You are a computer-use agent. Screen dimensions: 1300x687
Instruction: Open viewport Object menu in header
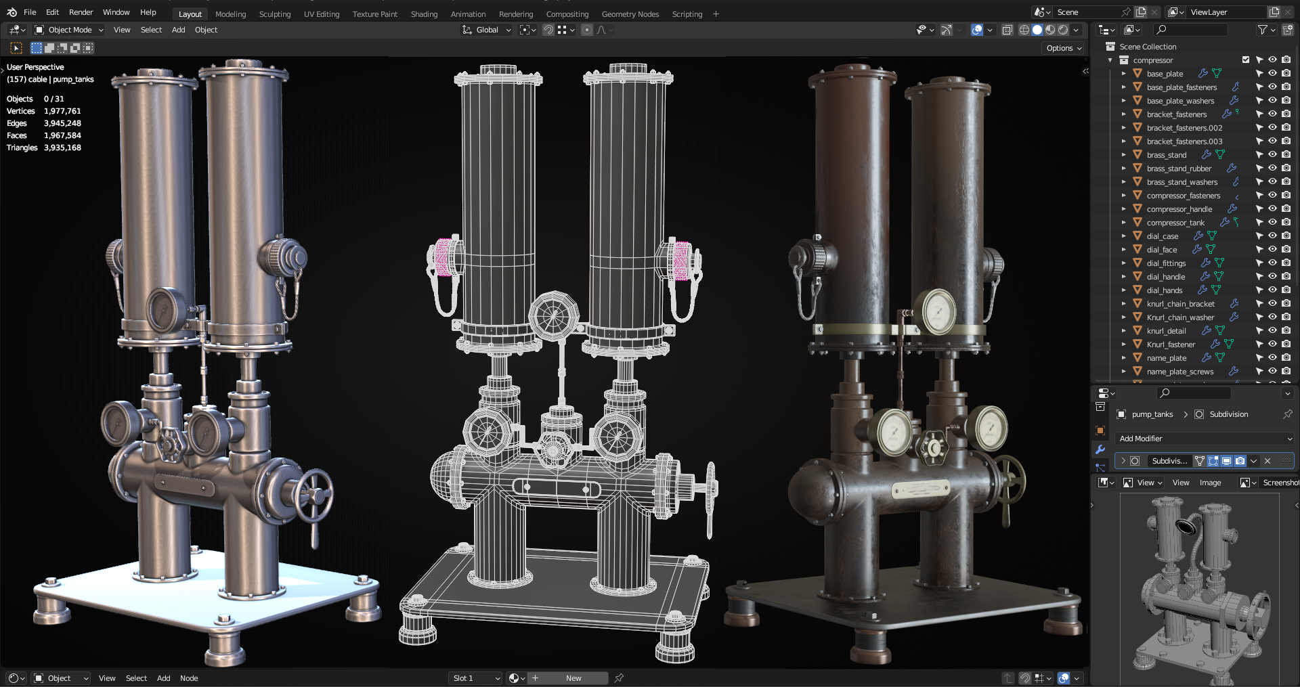point(206,30)
